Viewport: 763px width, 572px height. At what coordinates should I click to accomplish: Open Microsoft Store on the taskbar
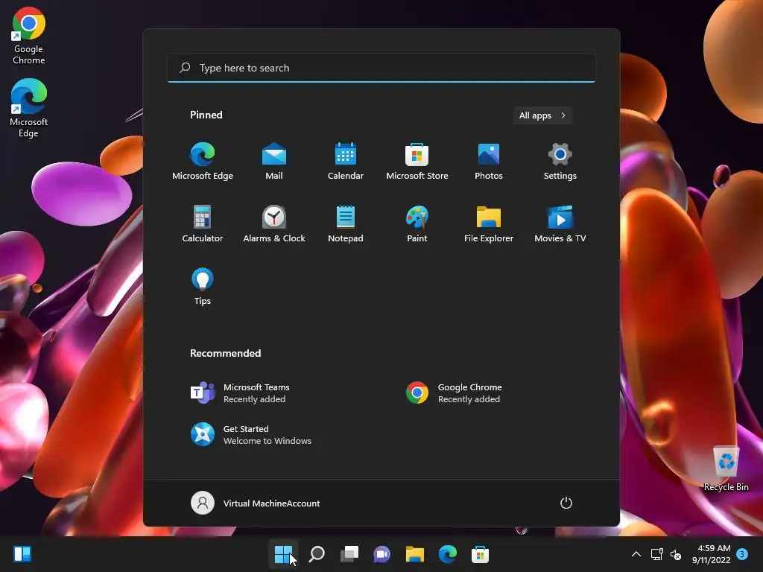pyautogui.click(x=480, y=554)
